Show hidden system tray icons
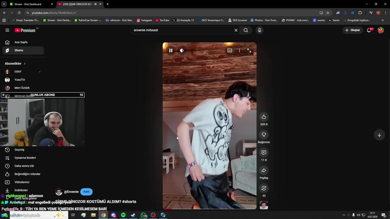This screenshot has width=390, height=219. pos(344,215)
